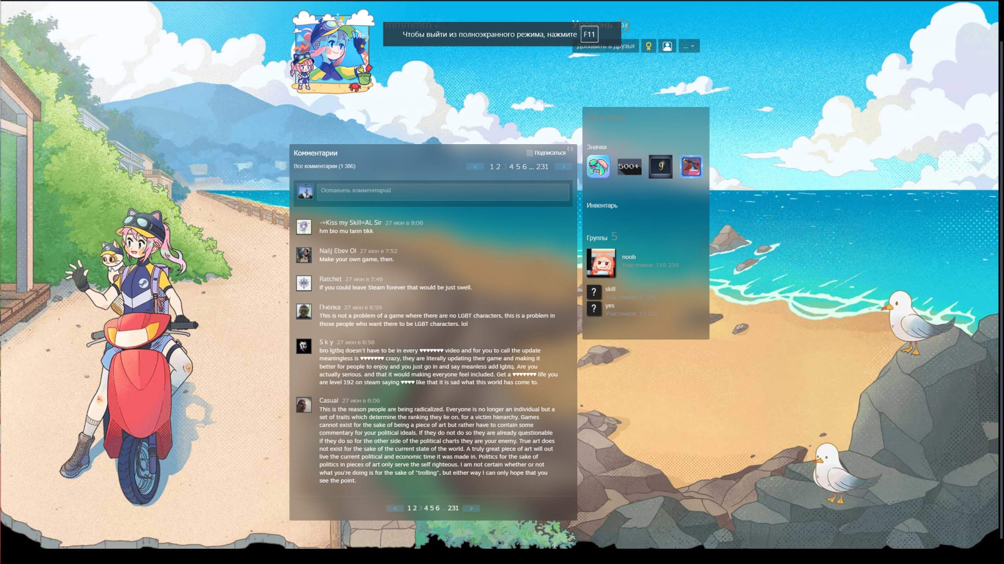Open the noob group thumbnail
1004x564 pixels.
[601, 262]
